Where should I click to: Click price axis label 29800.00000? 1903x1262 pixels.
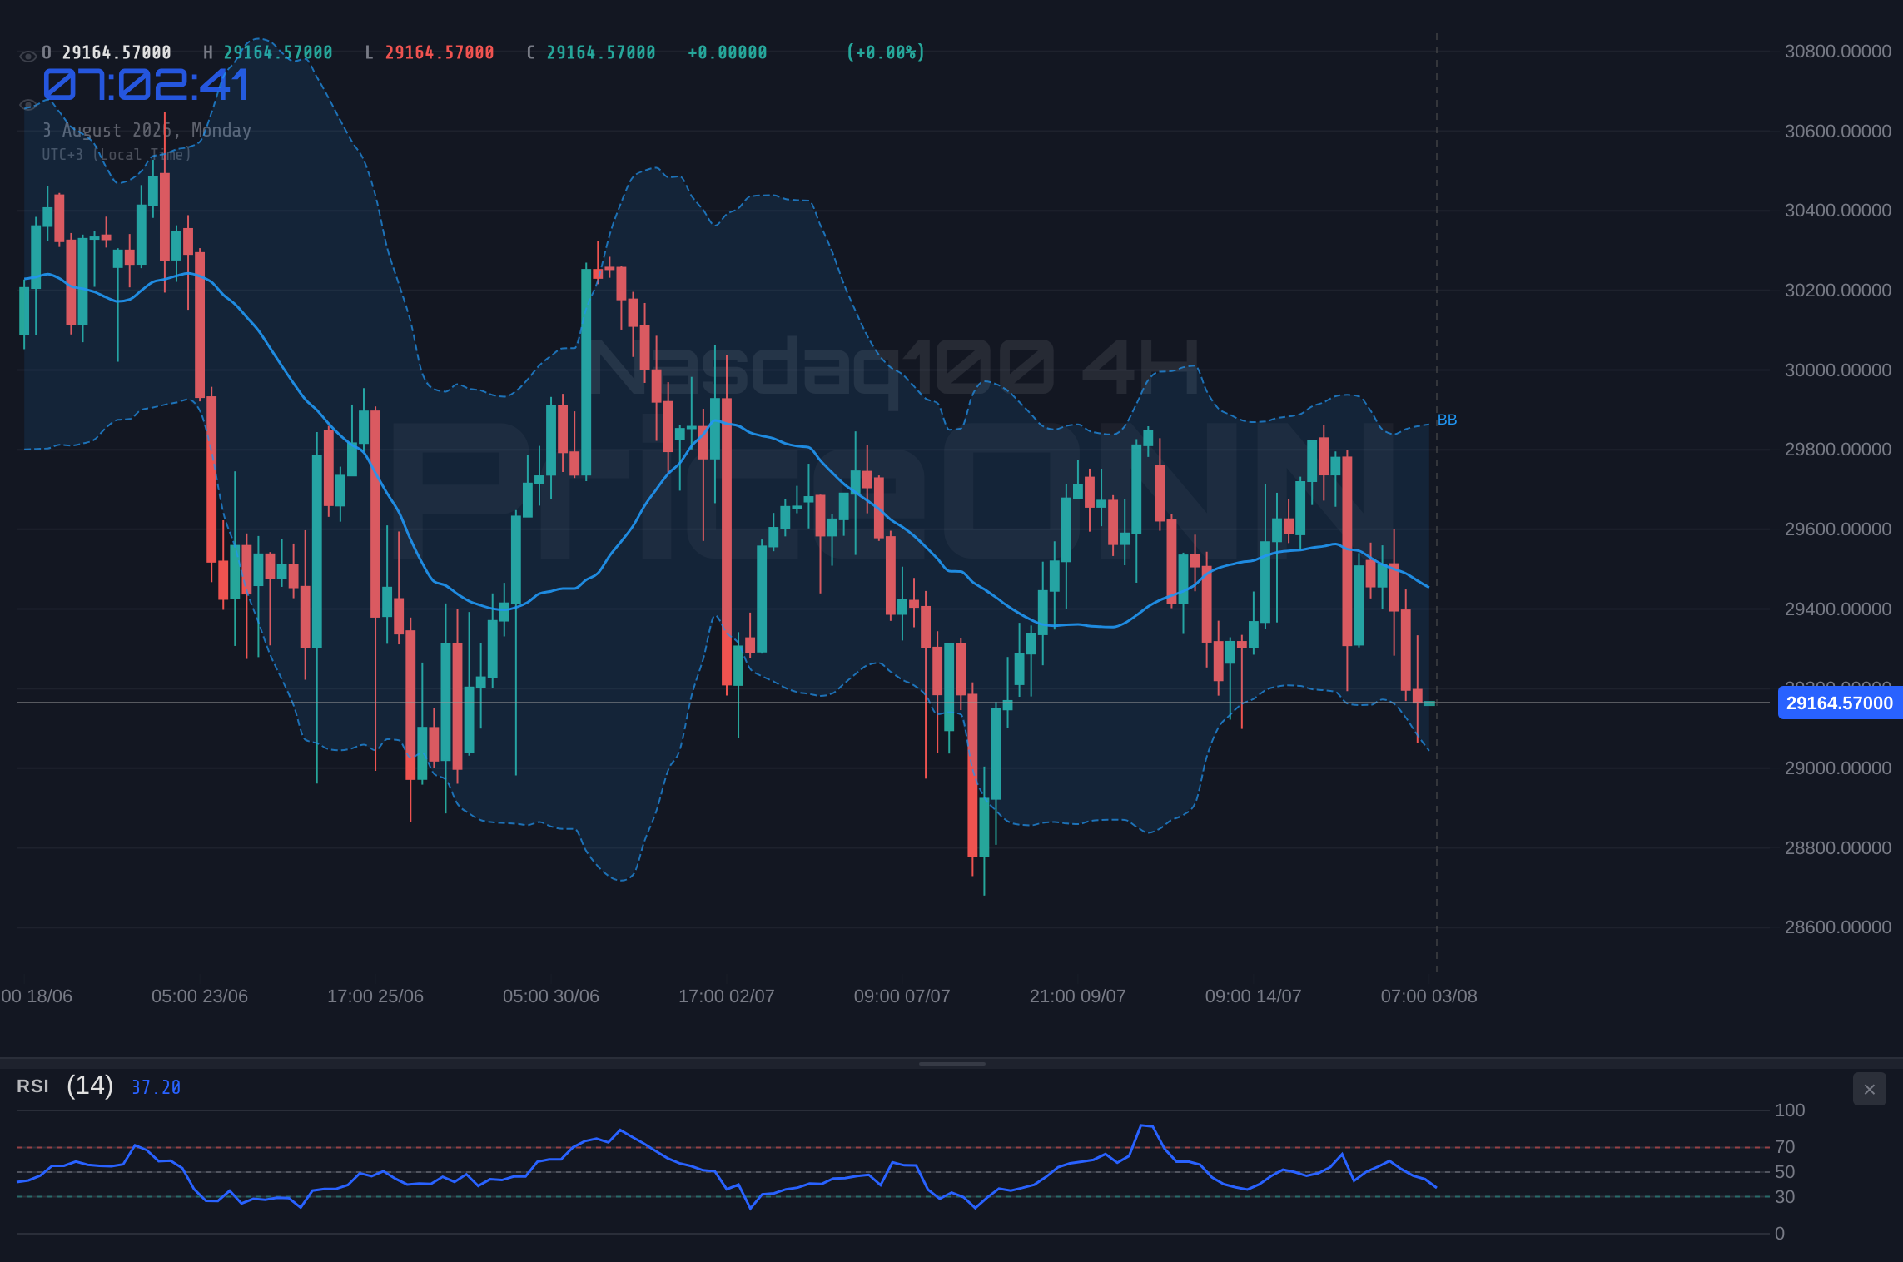(1838, 450)
